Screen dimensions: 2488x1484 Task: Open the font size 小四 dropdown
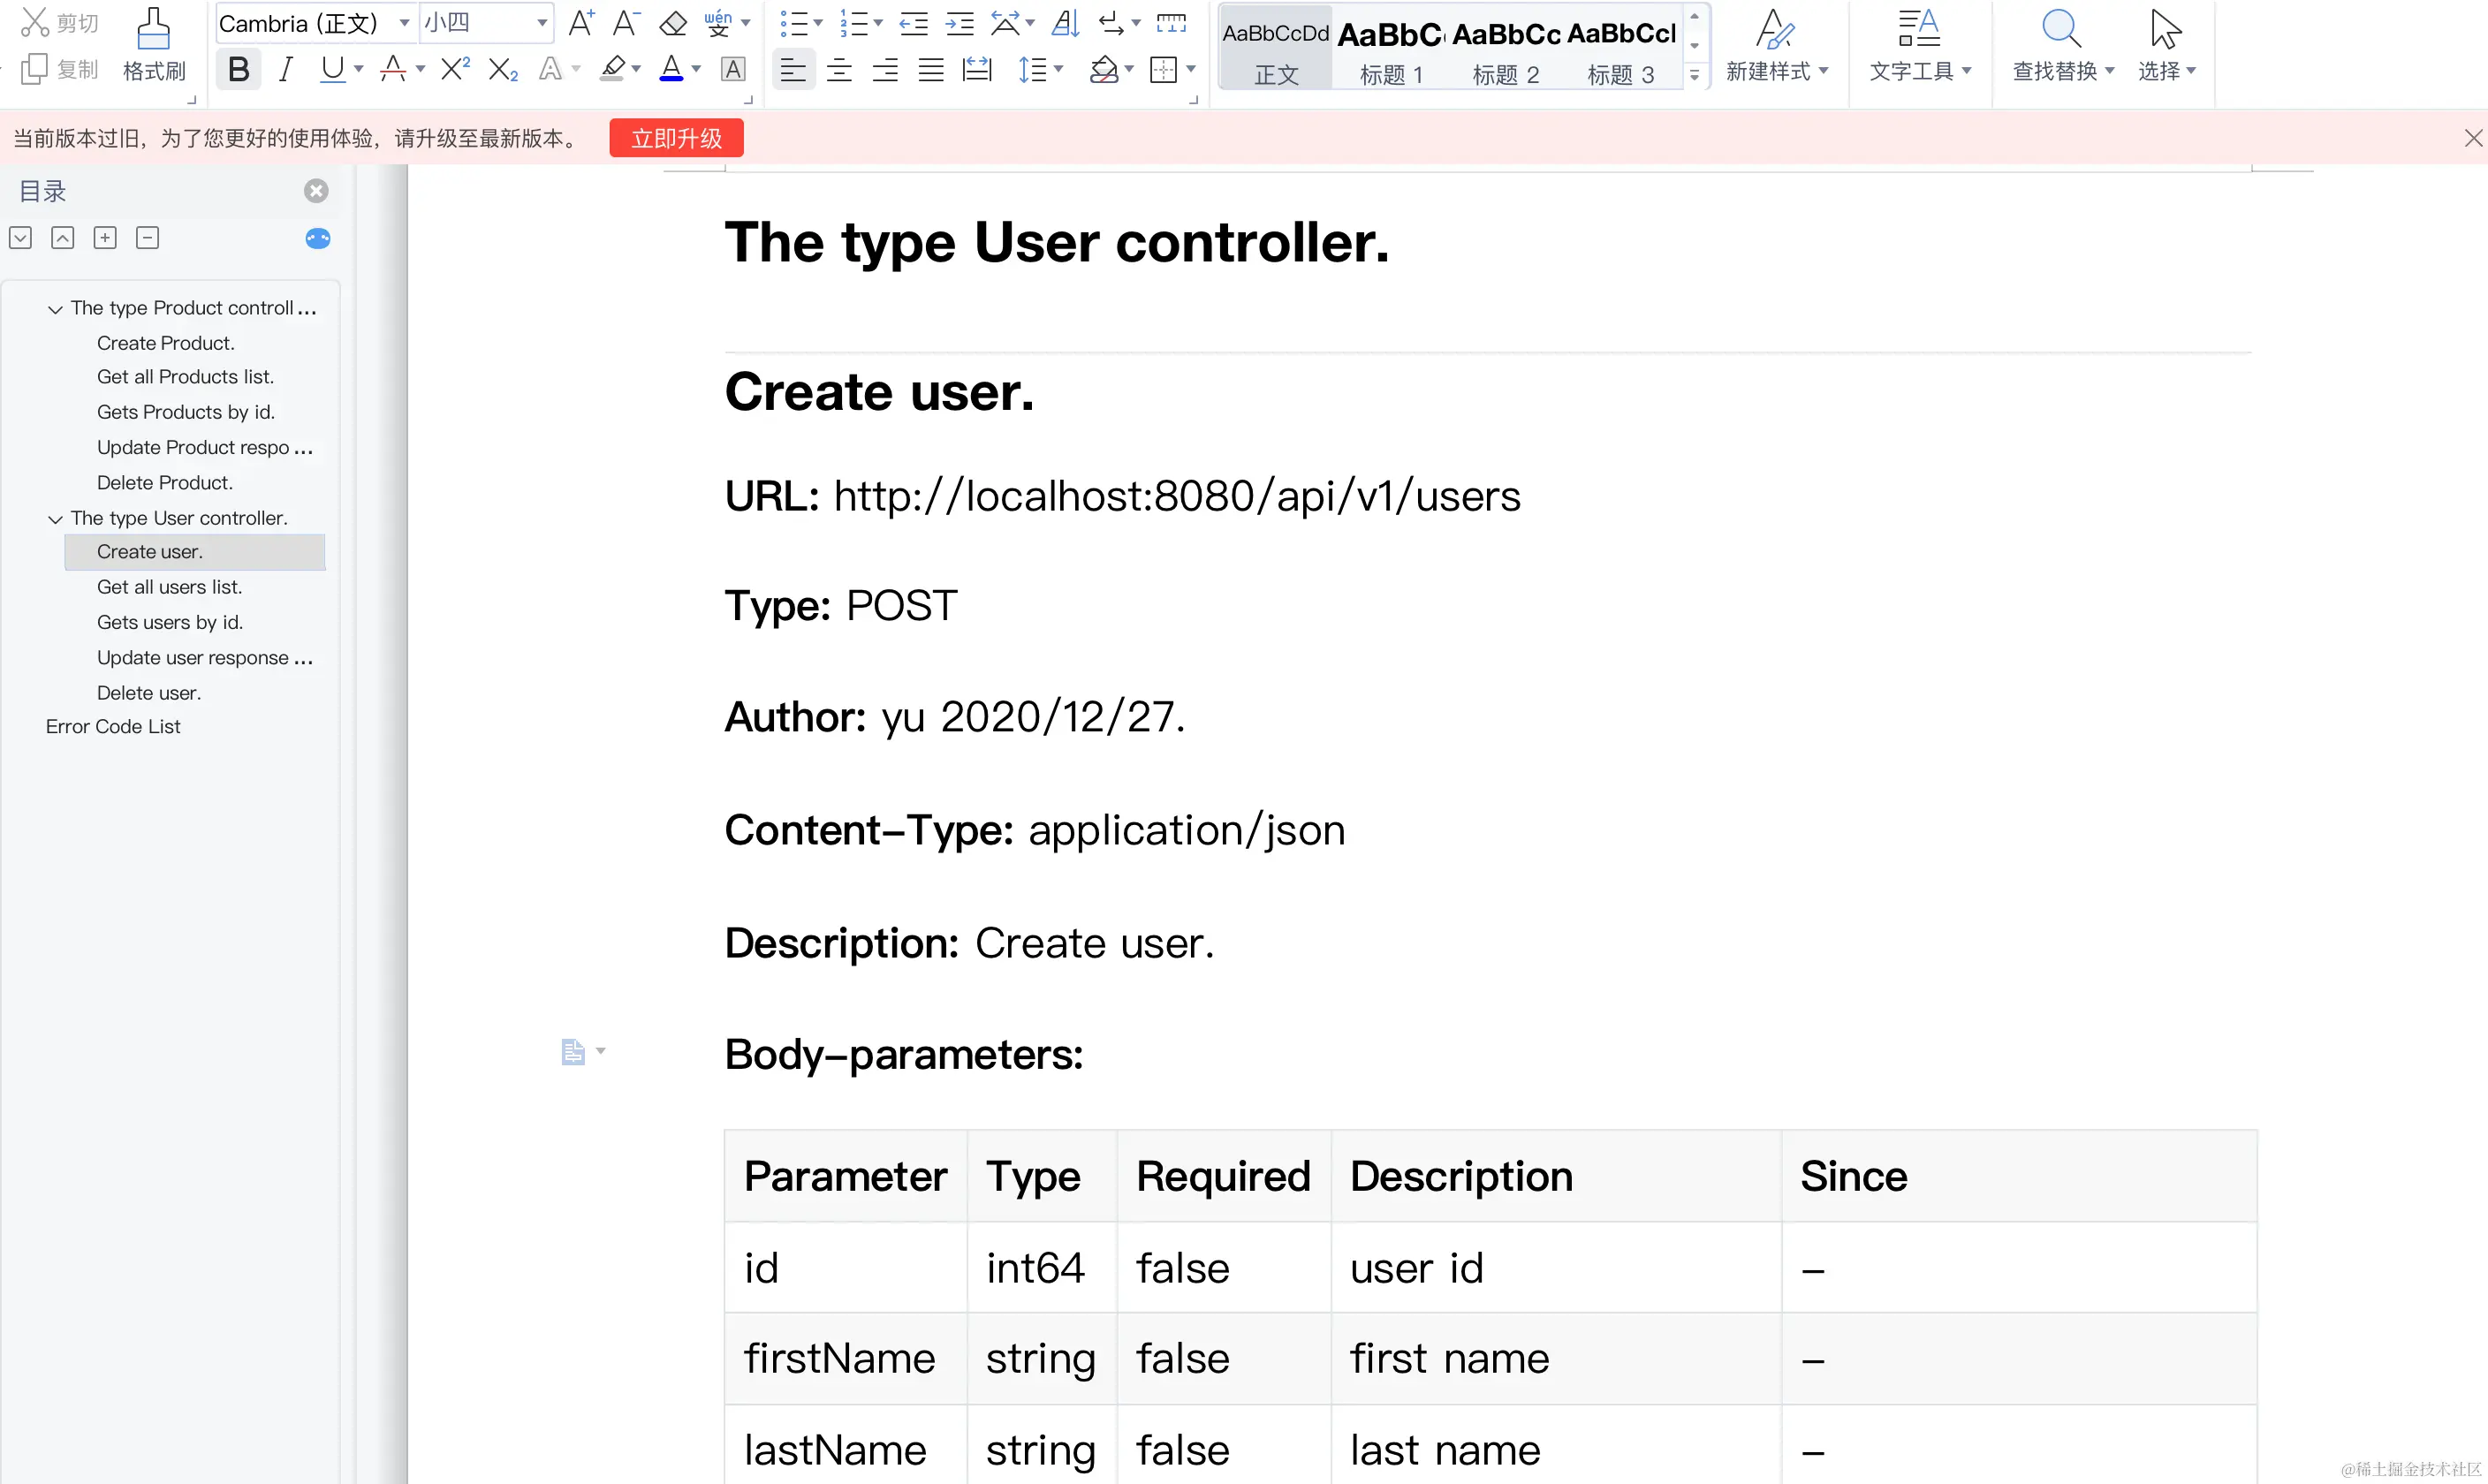point(541,23)
